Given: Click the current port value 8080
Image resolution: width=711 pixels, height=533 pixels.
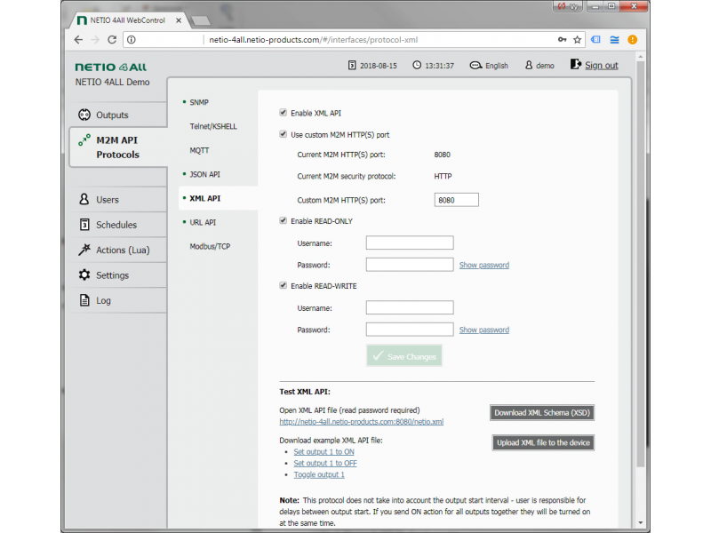Looking at the screenshot, I should tap(442, 155).
